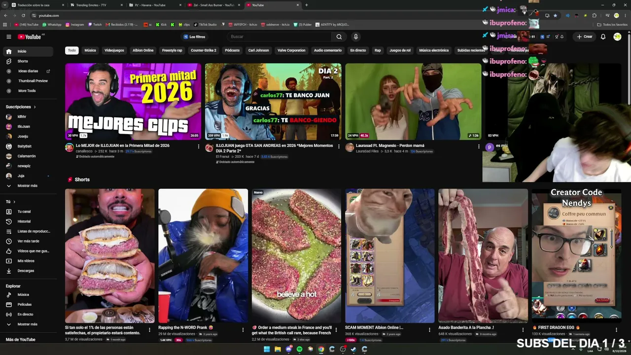
Task: Start voice search with the microphone
Action: 355,36
